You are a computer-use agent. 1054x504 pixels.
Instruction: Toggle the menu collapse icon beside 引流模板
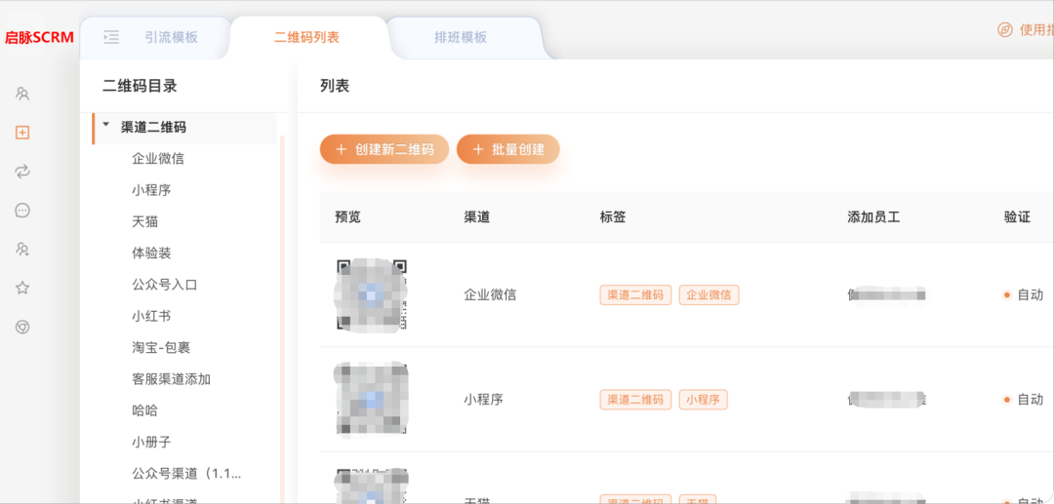111,37
